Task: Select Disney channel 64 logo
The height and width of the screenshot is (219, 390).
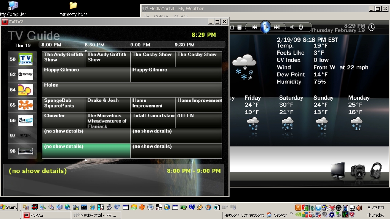Action: [26, 90]
